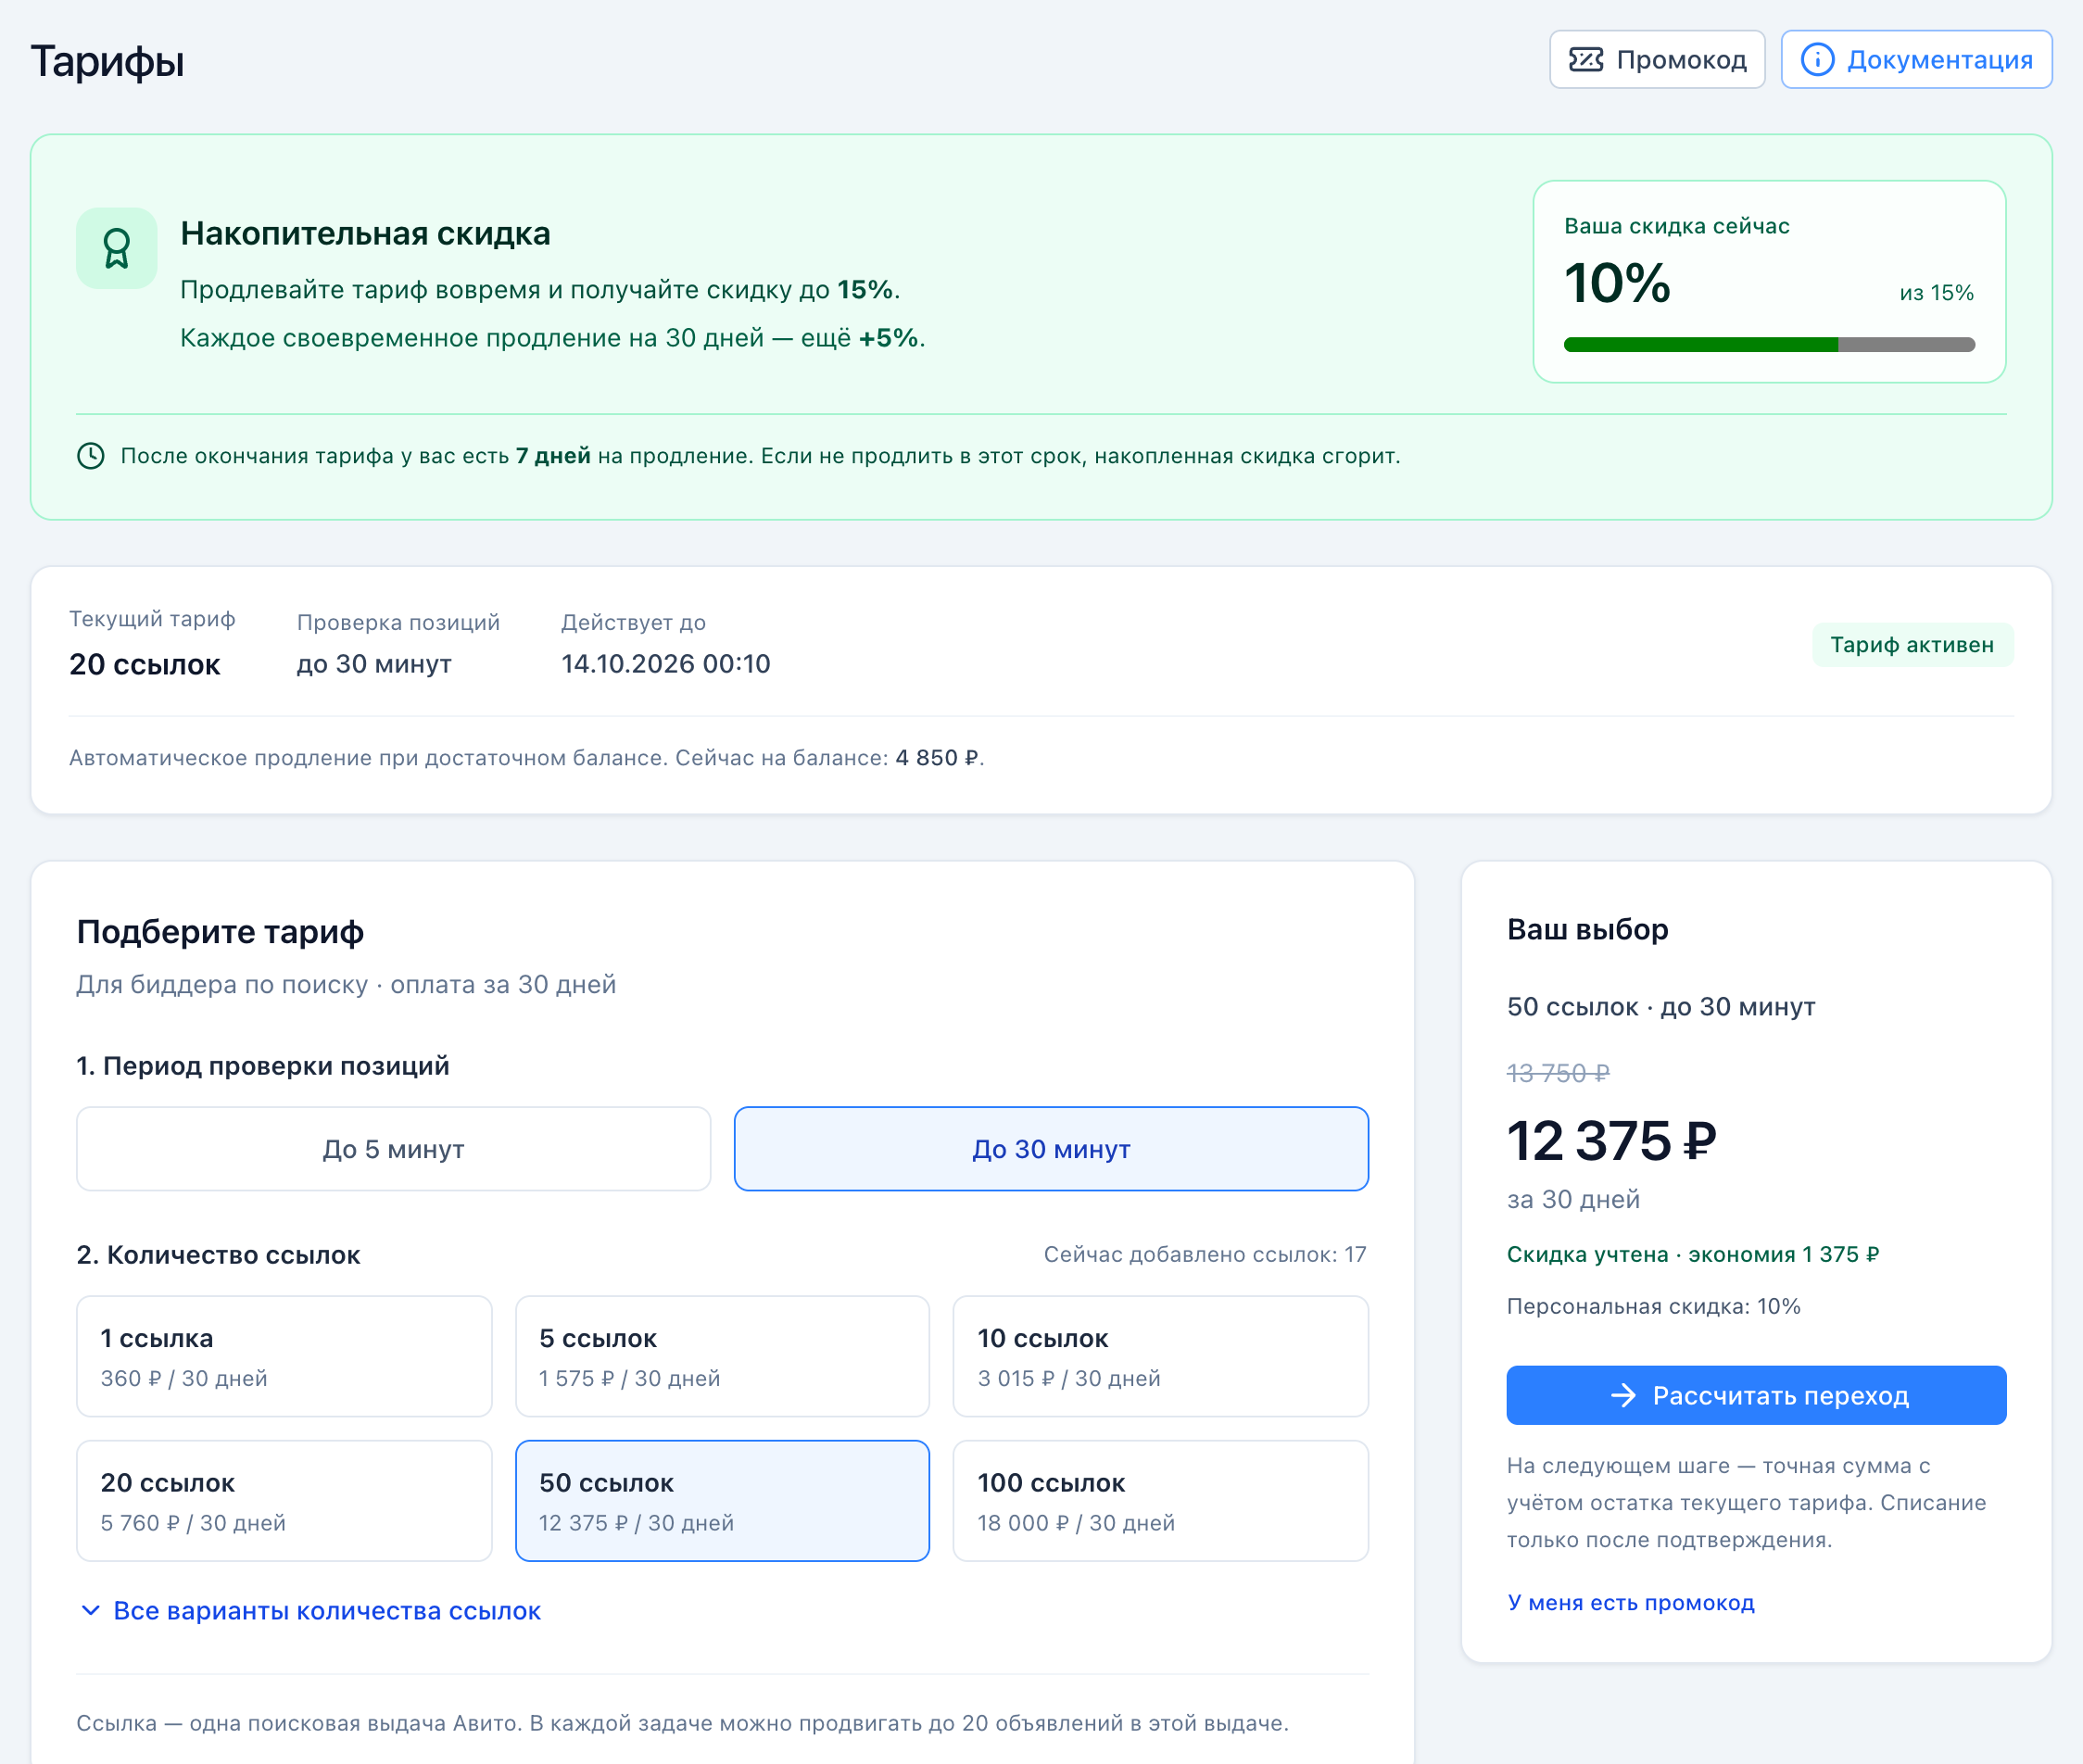Viewport: 2083px width, 1764px height.
Task: Open the Промокод button
Action: coord(1657,60)
